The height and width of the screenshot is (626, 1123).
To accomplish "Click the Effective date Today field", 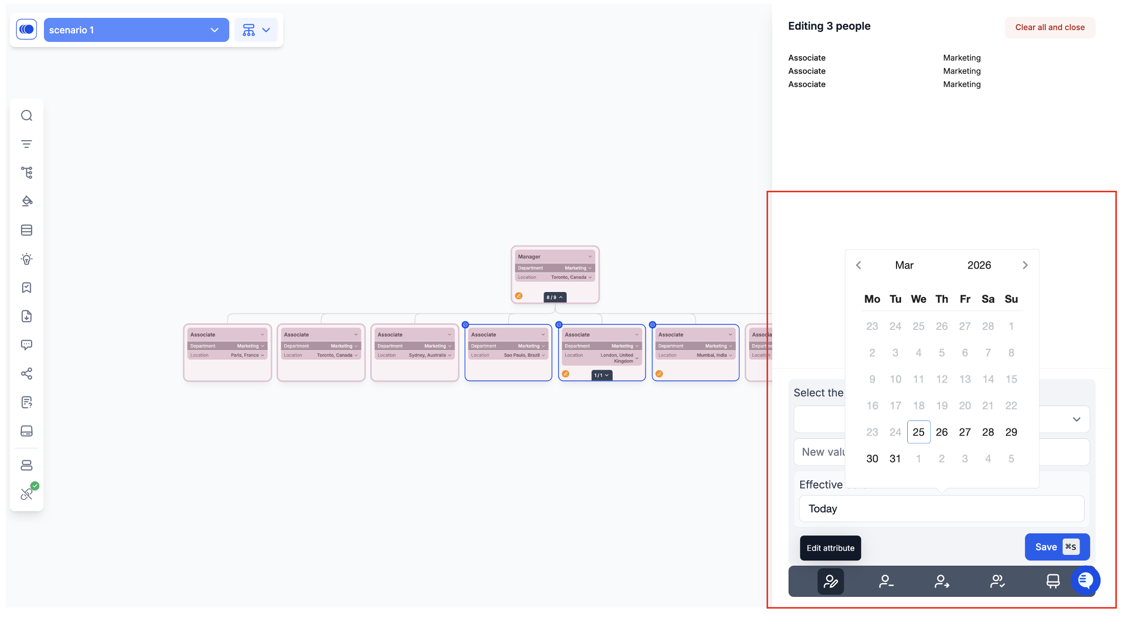I will coord(941,509).
